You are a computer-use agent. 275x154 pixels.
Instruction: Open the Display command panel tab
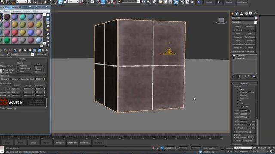(x=251, y=13)
